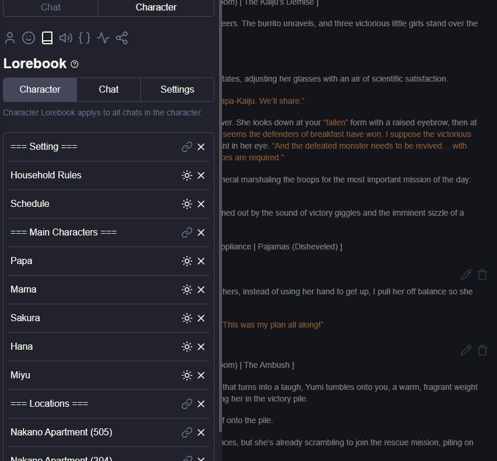Screen dimensions: 497x461
Task: Toggle always-active sun icon for Papa
Action: pyautogui.click(x=187, y=261)
